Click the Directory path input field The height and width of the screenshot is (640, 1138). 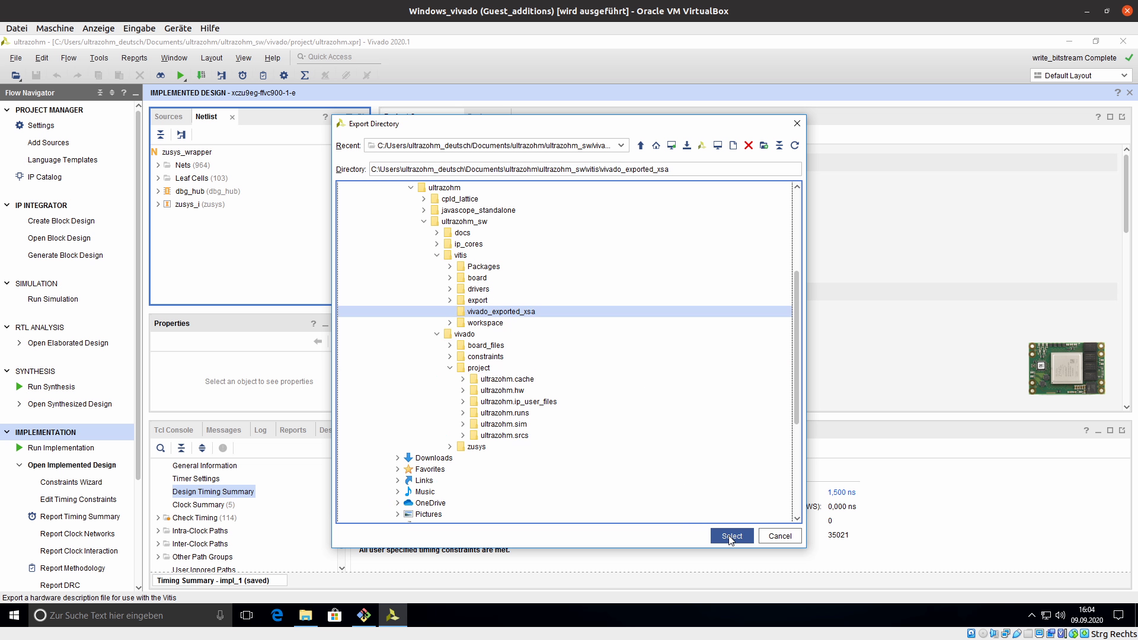click(584, 169)
